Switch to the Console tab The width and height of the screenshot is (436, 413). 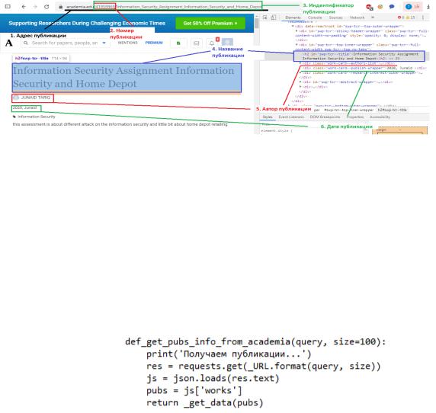click(x=315, y=18)
